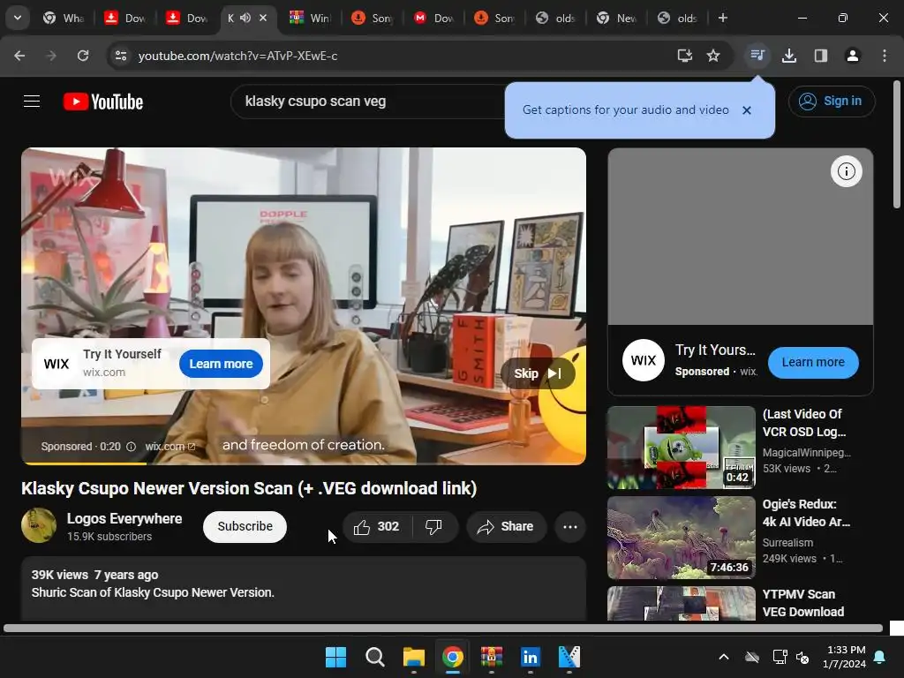Click the YouTube search box
This screenshot has width=904, height=678.
tap(369, 102)
